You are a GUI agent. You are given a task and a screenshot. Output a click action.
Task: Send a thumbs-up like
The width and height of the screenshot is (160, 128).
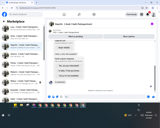click(153, 97)
